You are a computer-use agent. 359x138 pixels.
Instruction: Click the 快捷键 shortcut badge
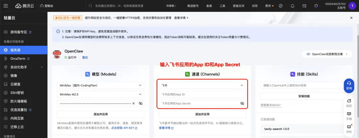171,6
